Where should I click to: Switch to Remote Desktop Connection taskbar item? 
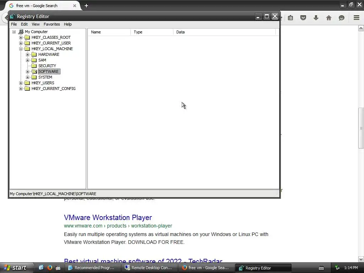coord(149,268)
